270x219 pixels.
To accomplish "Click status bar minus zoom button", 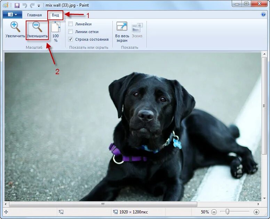I will pyautogui.click(x=214, y=212).
